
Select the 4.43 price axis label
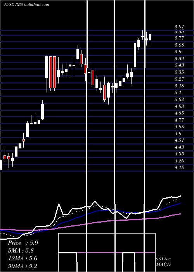click(x=179, y=147)
